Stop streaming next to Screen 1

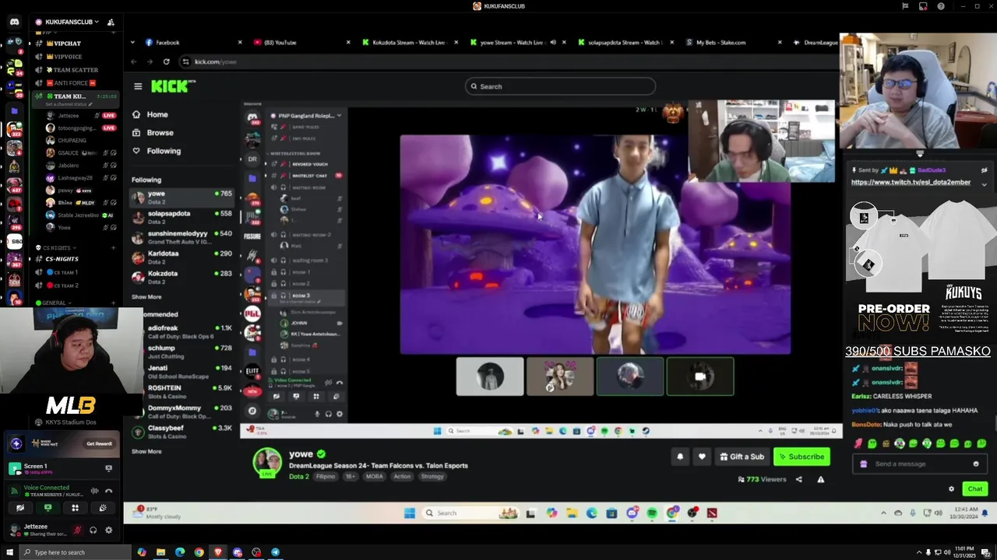[x=108, y=468]
